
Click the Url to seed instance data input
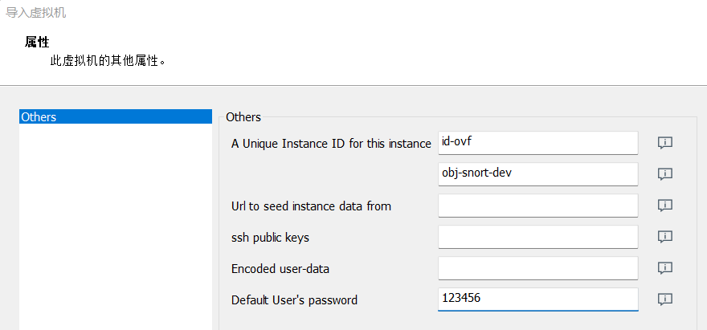tap(538, 206)
